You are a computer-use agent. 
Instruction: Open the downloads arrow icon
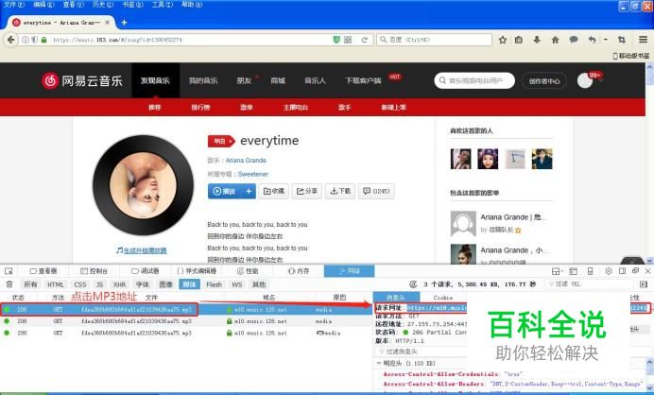tap(537, 40)
